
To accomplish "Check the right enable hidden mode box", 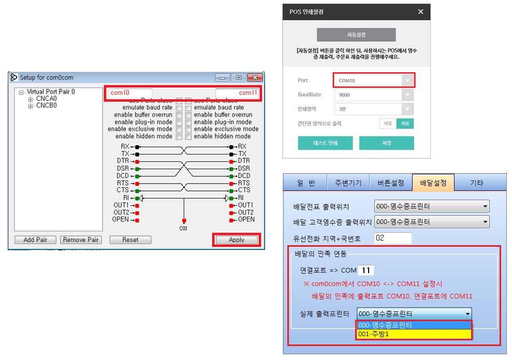I will pyautogui.click(x=188, y=137).
